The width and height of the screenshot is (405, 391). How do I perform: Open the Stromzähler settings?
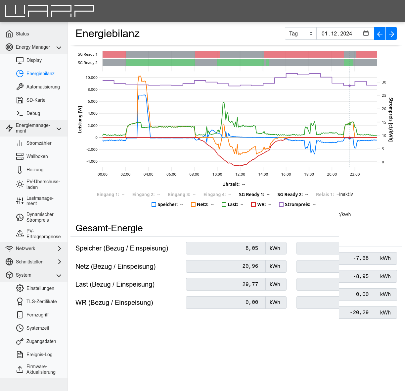pos(39,143)
